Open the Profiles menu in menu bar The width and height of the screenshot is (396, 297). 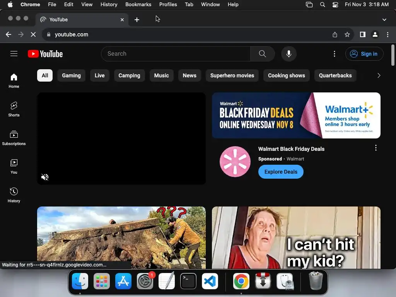(168, 5)
